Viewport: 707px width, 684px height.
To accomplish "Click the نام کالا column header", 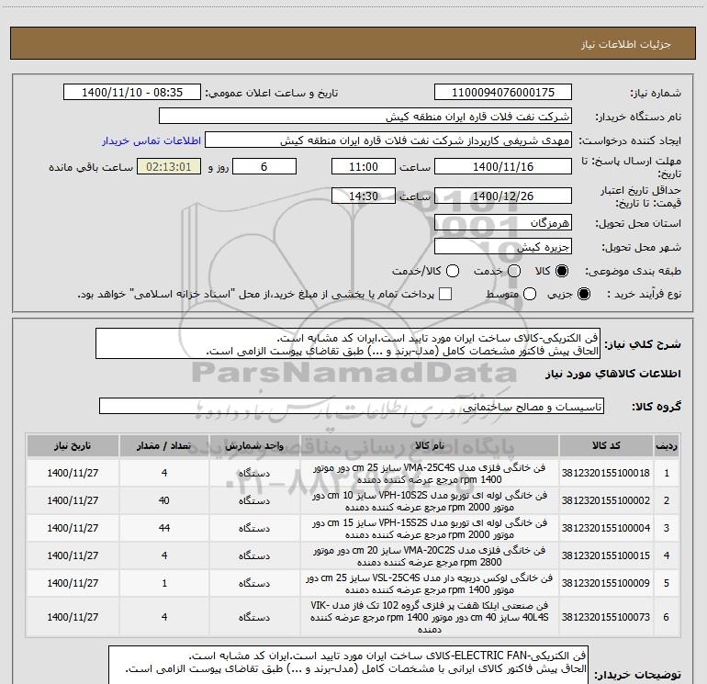I will coord(430,445).
